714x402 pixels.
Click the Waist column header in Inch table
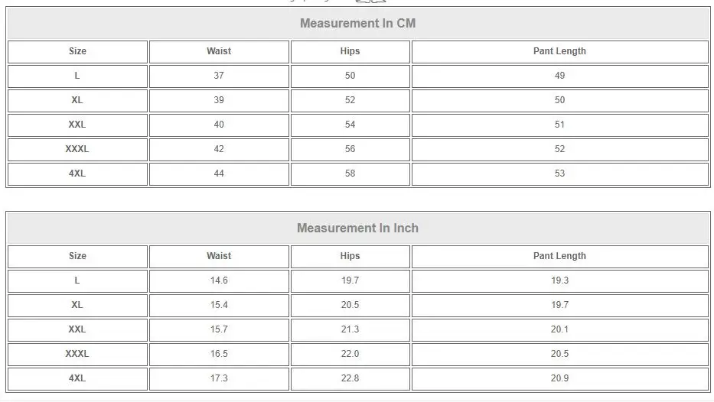point(219,256)
